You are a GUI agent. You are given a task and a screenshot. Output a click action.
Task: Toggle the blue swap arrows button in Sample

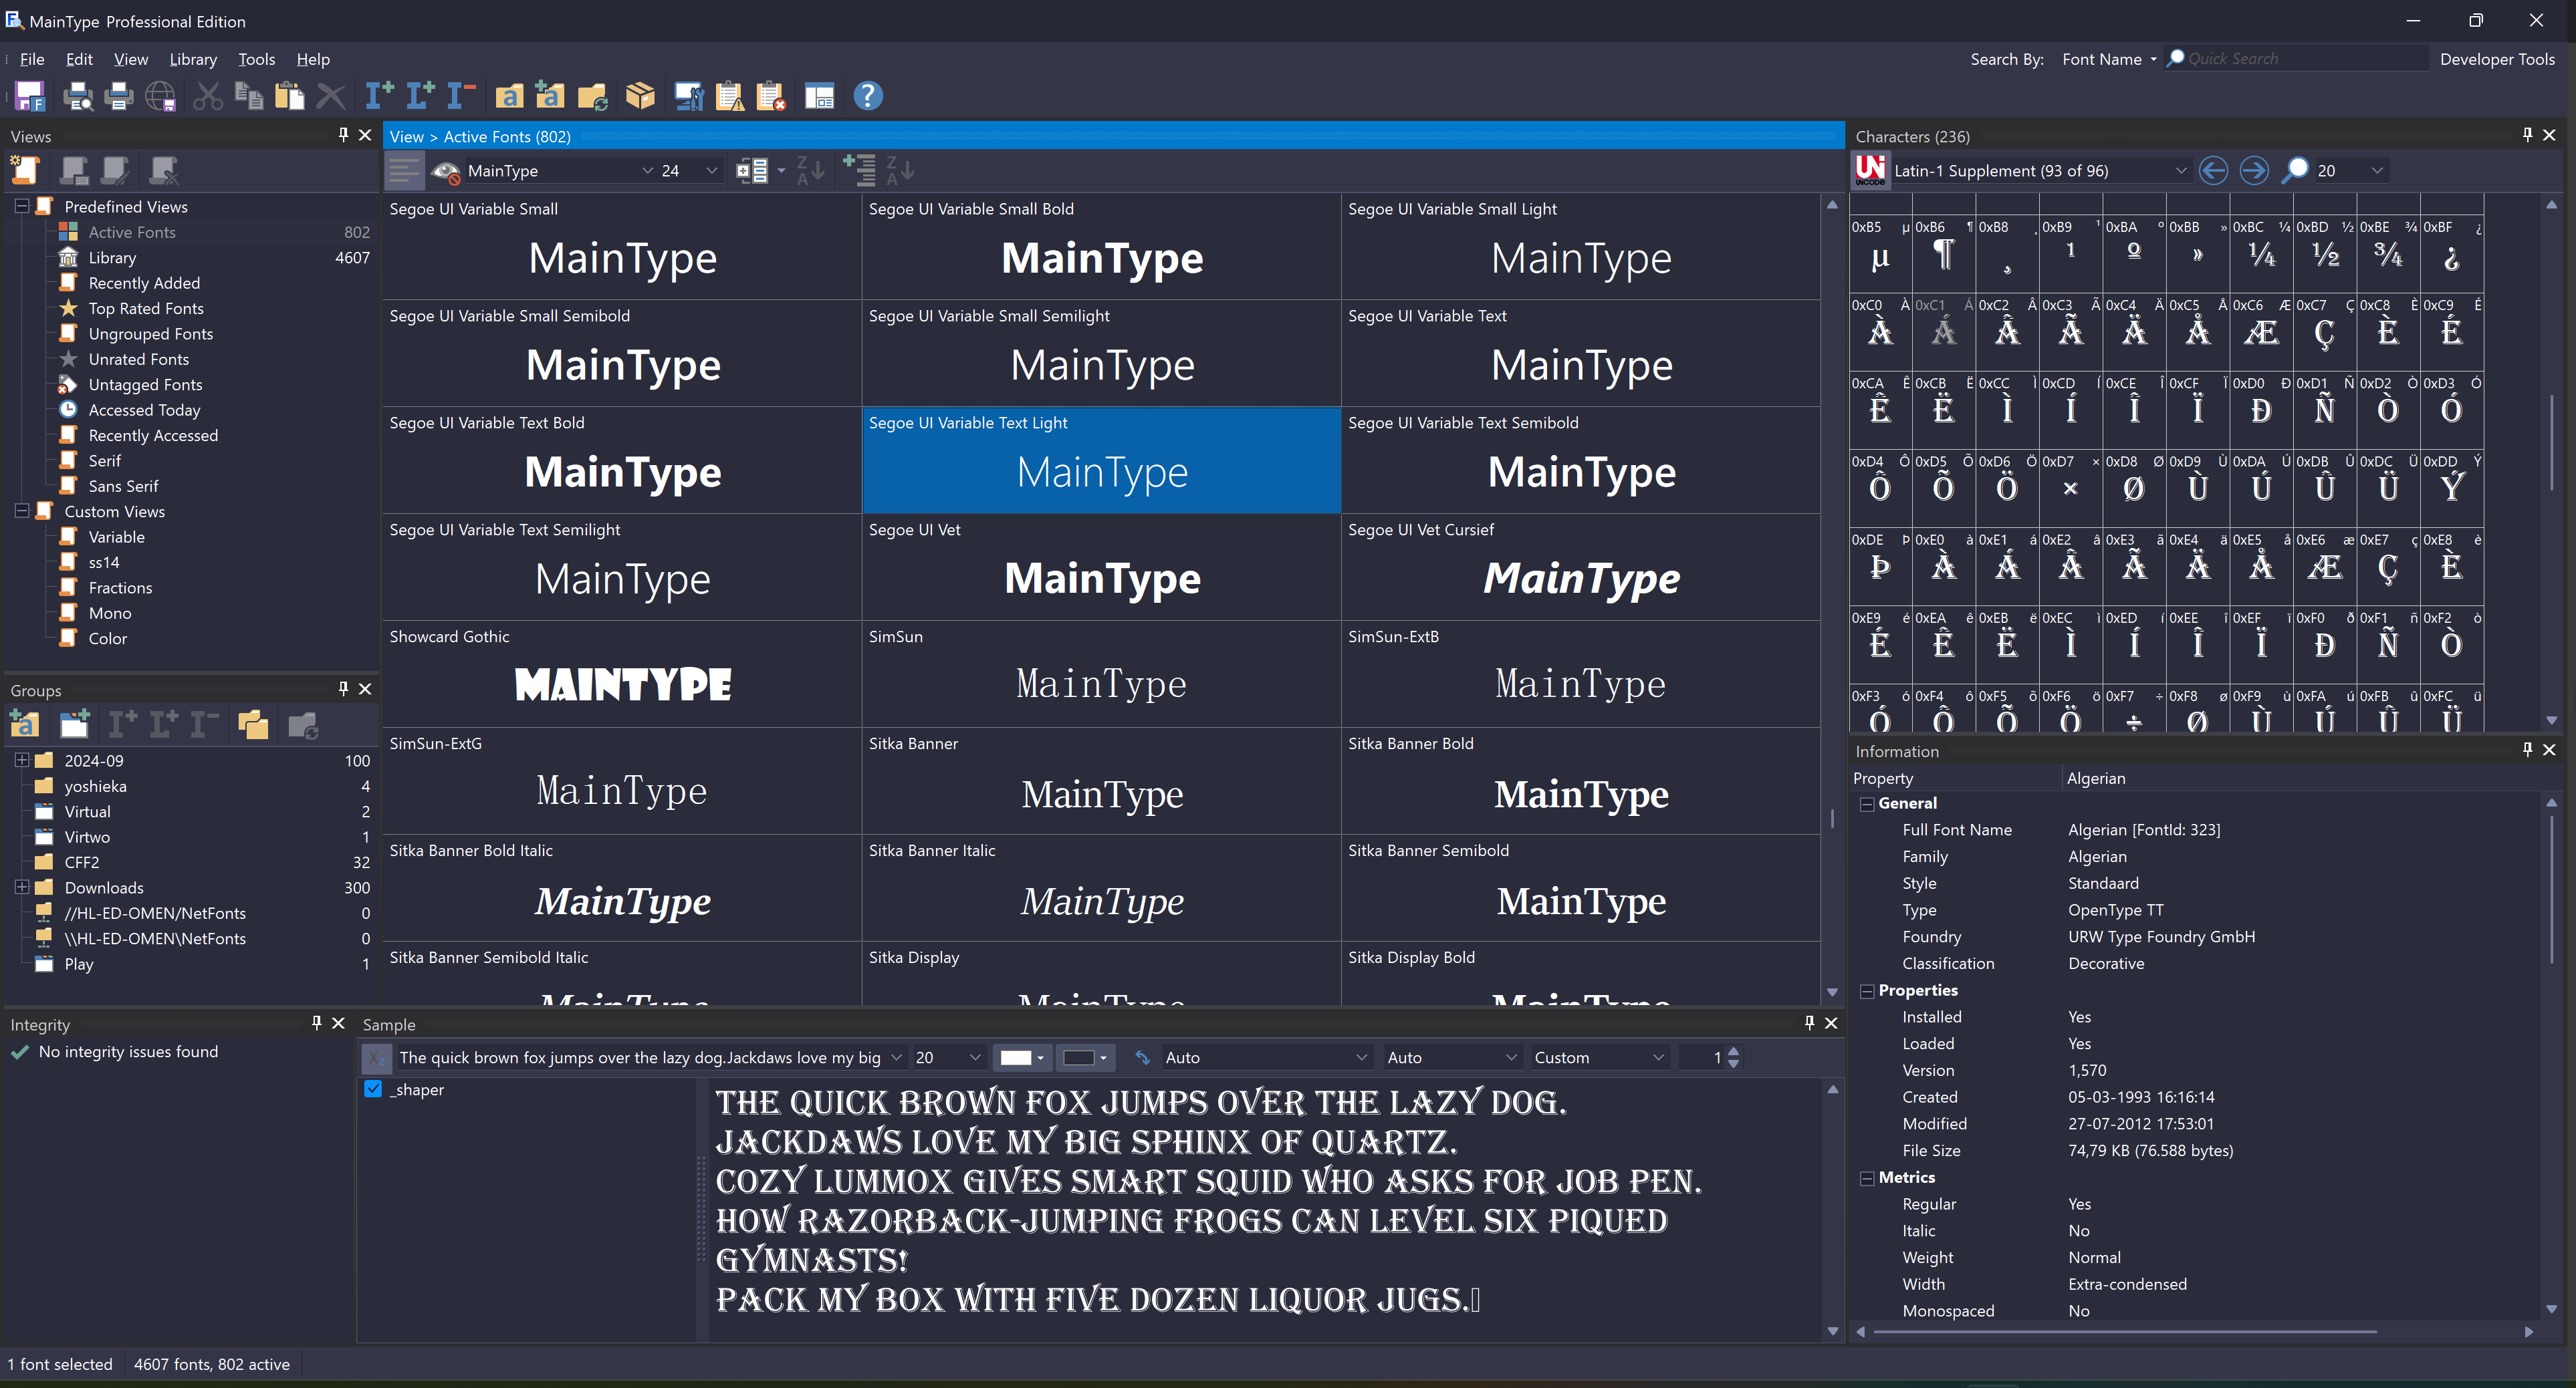point(1143,1057)
